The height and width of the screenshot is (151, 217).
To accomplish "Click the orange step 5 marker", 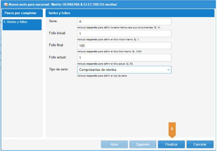I will point(172,129).
